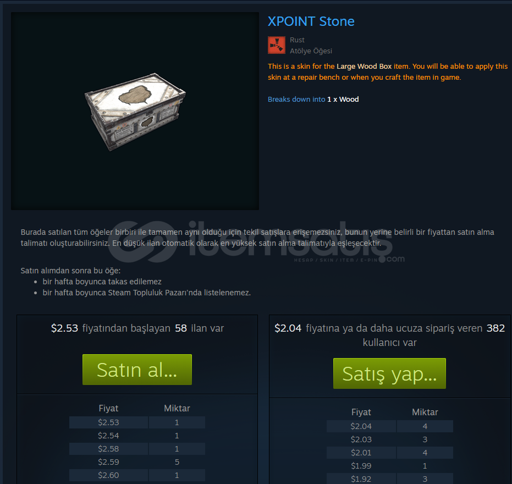Click the green 'Satış yap...' sell button
This screenshot has height=484, width=512.
point(389,373)
